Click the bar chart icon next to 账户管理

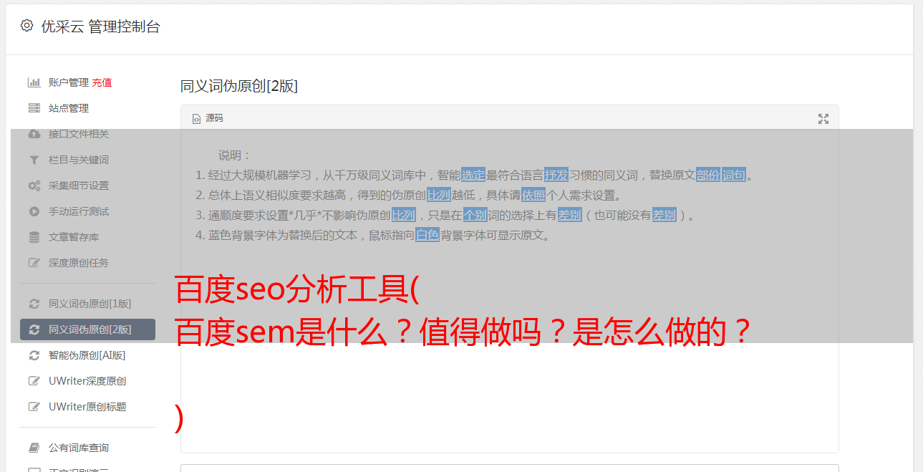(34, 82)
